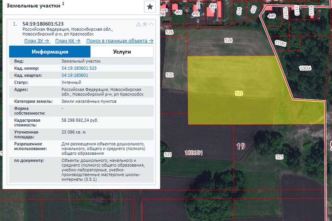Select parcel 522 label on the map
Screen dimensions: 332x221
coord(170,75)
